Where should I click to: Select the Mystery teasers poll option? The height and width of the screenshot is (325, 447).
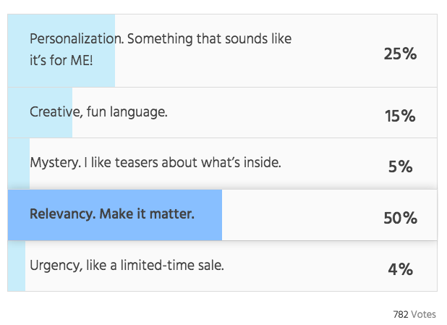(x=222, y=164)
